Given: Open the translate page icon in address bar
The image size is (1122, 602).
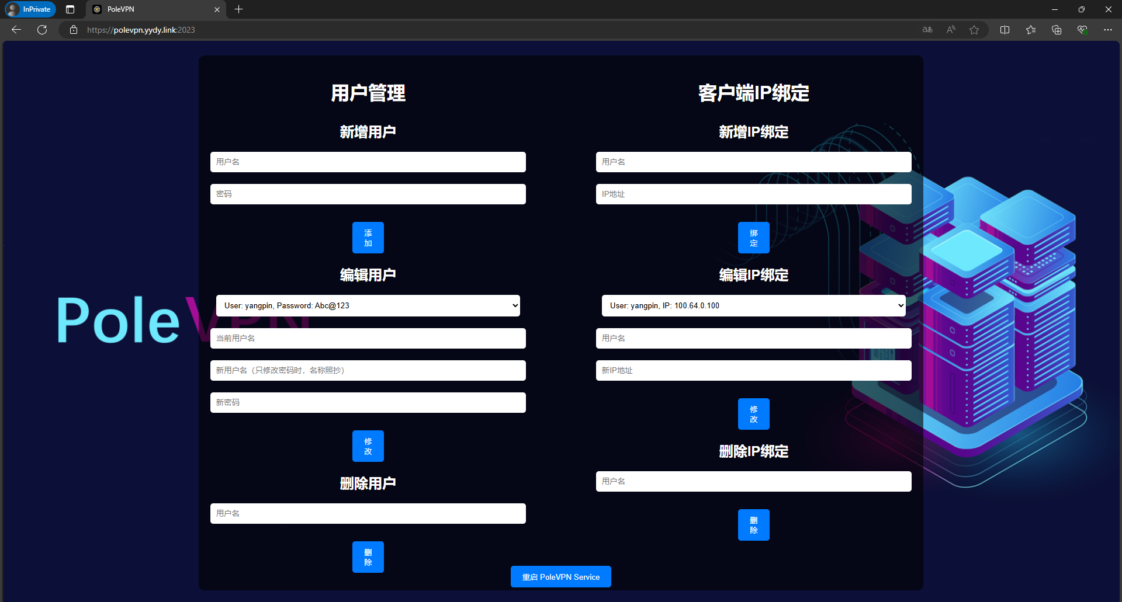Looking at the screenshot, I should pyautogui.click(x=927, y=30).
